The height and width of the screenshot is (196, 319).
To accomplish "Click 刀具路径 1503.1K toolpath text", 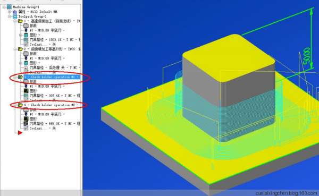I will 55,40.
